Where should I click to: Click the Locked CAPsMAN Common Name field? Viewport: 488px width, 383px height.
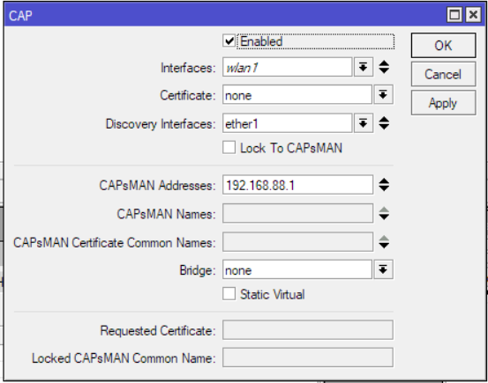click(x=308, y=357)
